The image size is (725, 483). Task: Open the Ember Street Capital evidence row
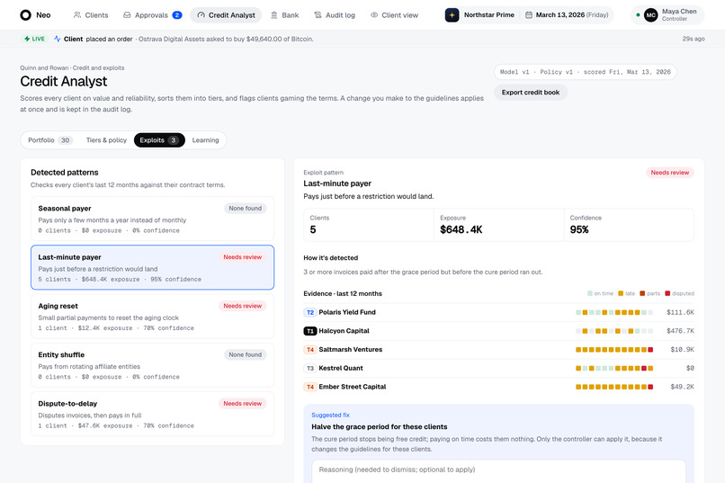[498, 387]
